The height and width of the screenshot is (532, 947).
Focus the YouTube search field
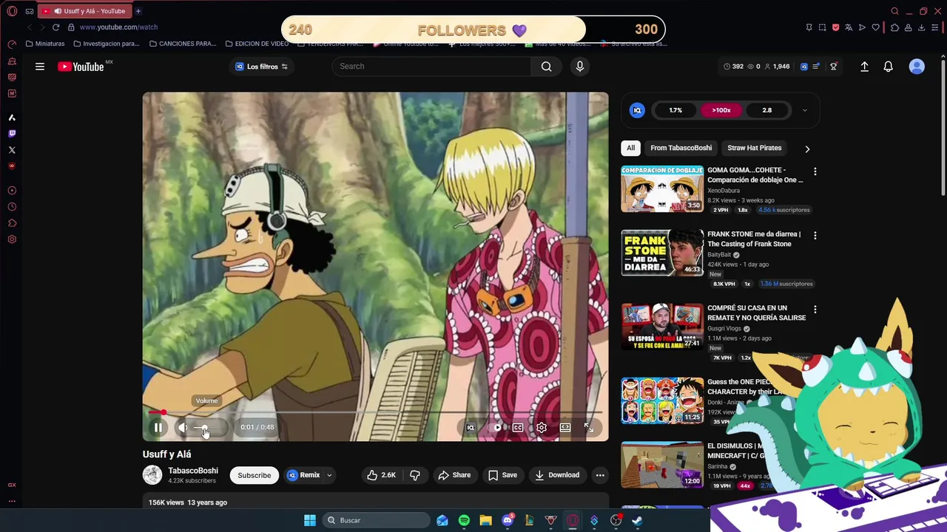coord(431,66)
